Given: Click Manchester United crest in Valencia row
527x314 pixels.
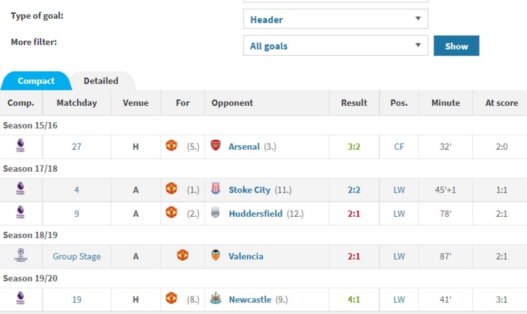Looking at the screenshot, I should coord(183,256).
